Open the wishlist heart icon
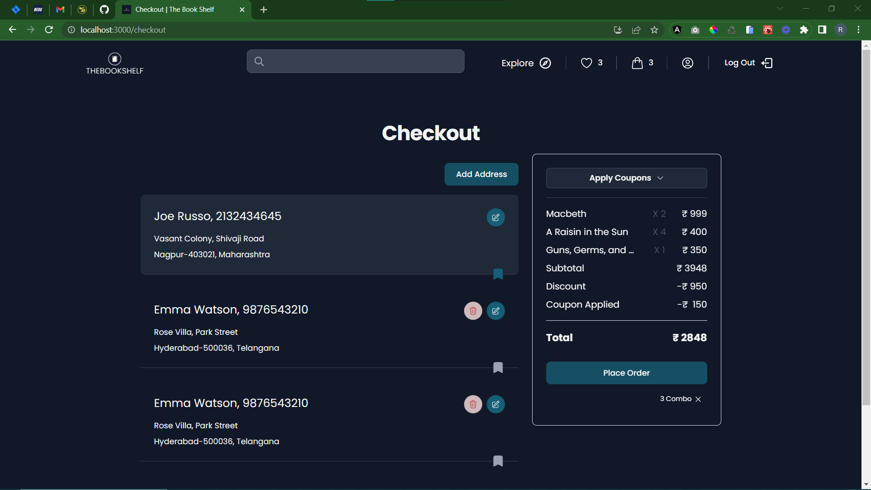The height and width of the screenshot is (490, 871). click(x=587, y=63)
